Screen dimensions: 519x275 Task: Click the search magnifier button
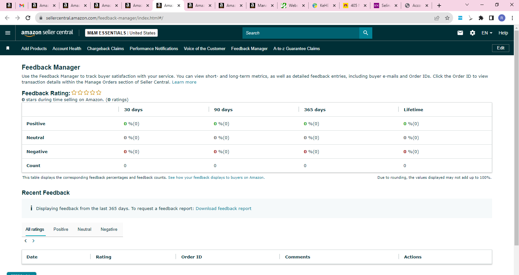(365, 33)
